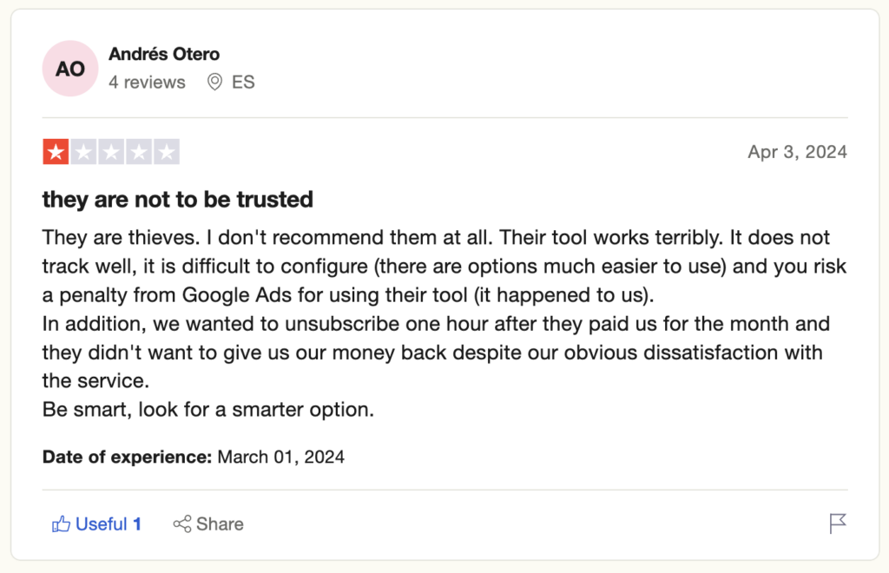
Task: Click the fifth grey star in rating
Action: point(167,153)
